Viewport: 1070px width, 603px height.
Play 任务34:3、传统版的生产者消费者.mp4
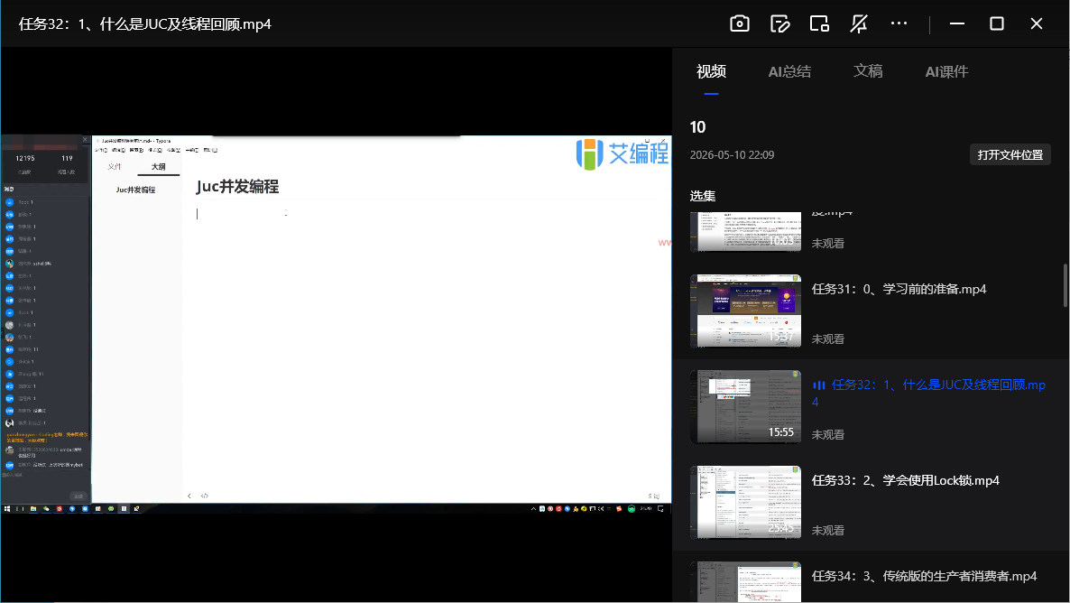point(924,576)
